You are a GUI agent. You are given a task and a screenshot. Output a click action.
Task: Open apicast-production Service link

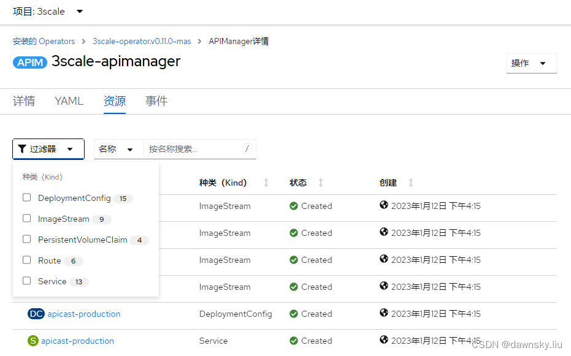77,341
